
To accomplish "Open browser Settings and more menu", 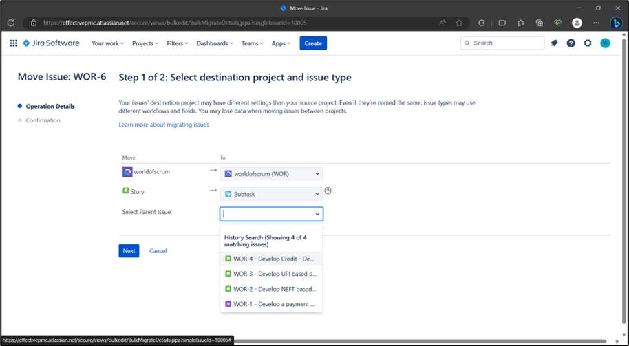I will [x=597, y=23].
